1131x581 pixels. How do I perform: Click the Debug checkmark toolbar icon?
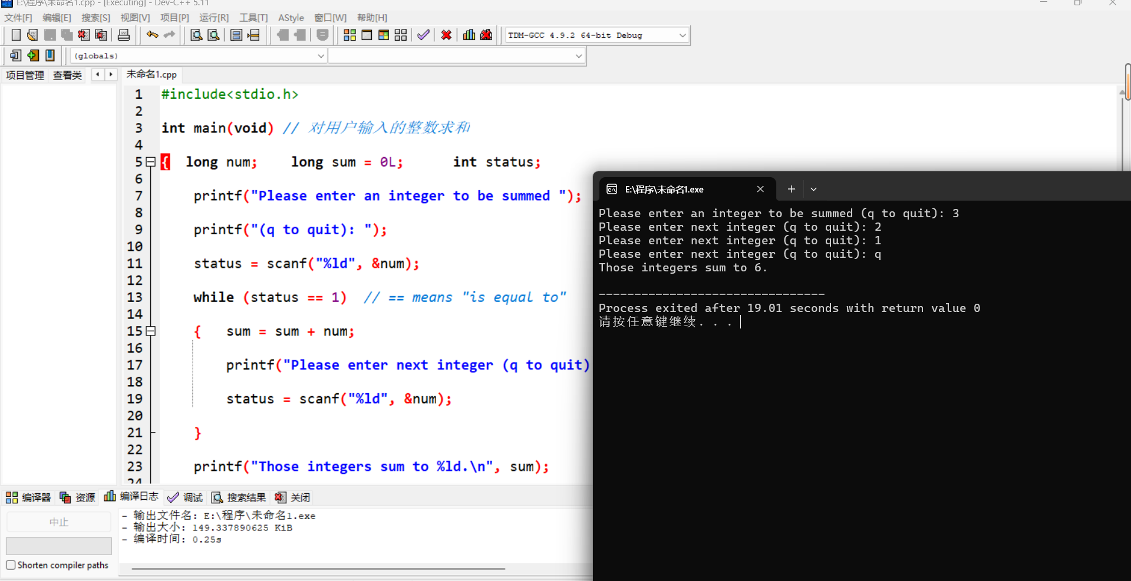tap(423, 35)
